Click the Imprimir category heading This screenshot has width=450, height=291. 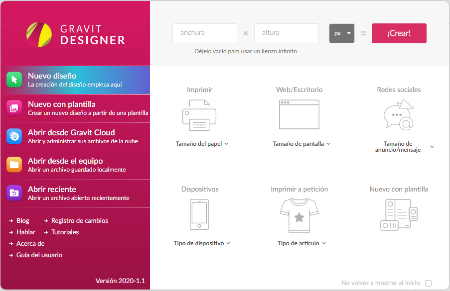pyautogui.click(x=199, y=90)
